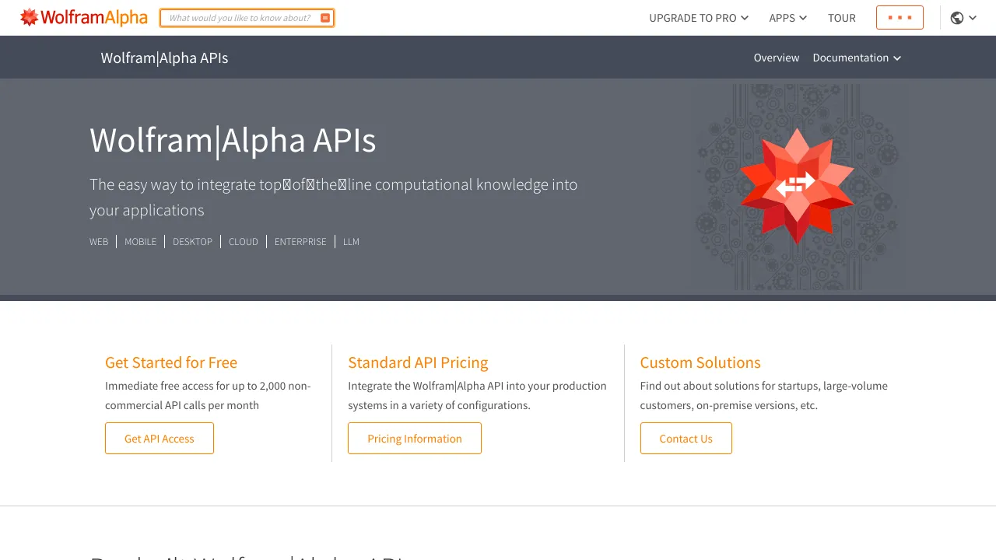The height and width of the screenshot is (560, 996).
Task: Expand the Apps menu
Action: [788, 18]
